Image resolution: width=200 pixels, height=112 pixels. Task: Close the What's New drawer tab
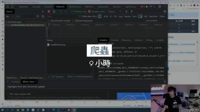pyautogui.click(x=36, y=82)
